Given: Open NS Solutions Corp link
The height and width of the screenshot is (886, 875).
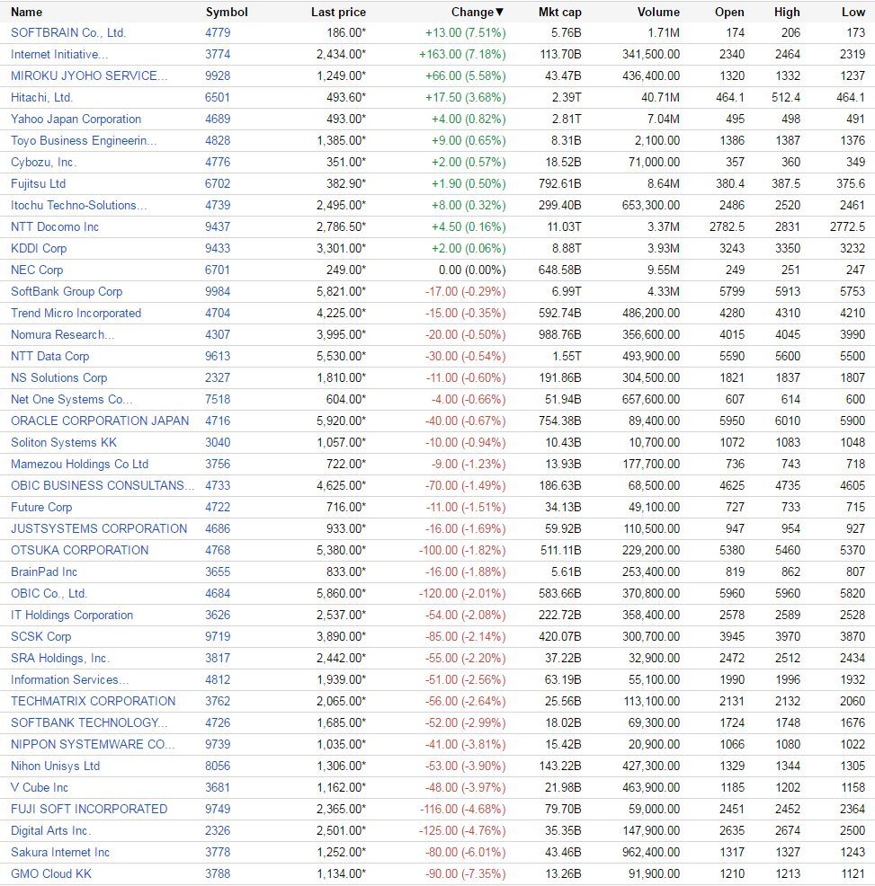Looking at the screenshot, I should pyautogui.click(x=58, y=377).
